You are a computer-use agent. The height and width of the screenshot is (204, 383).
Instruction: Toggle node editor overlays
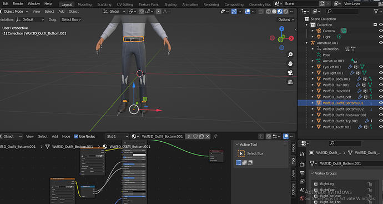pos(285,136)
